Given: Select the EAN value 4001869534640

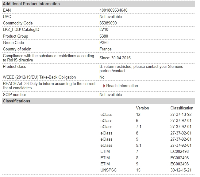Looking at the screenshot, I should (113, 10).
